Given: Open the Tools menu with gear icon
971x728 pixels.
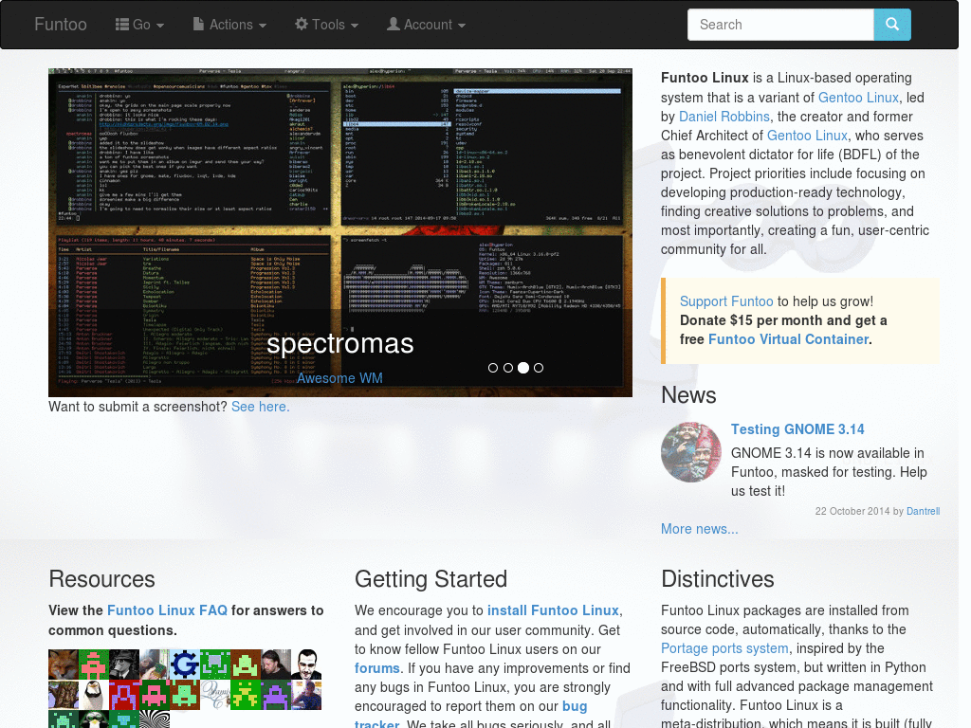Looking at the screenshot, I should point(326,25).
